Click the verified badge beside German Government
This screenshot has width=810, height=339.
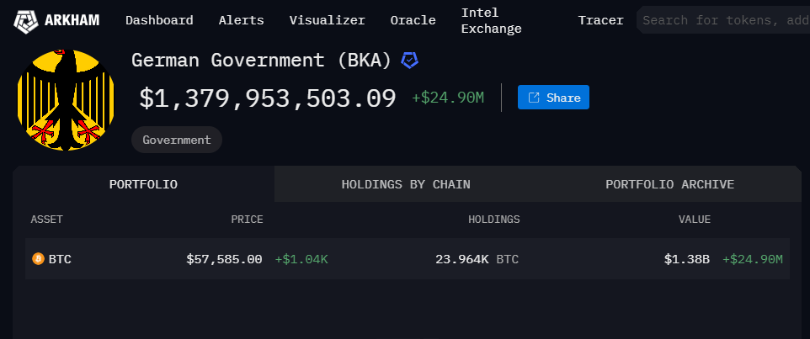point(409,60)
